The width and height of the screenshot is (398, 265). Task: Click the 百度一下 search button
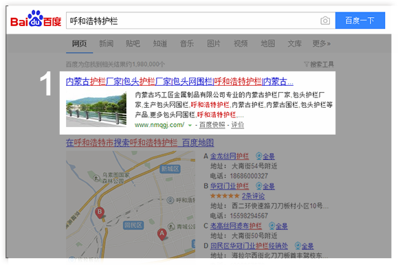(360, 21)
